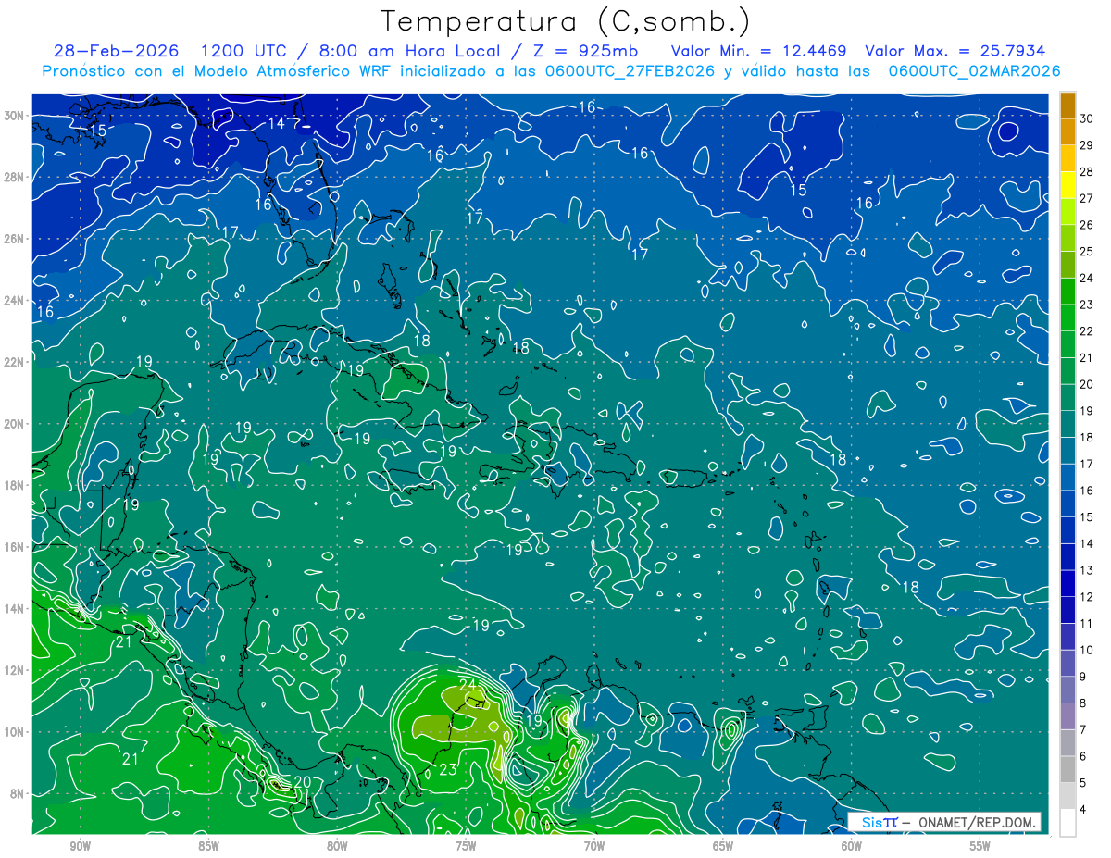Viewport: 1111px width, 858px height.
Task: Click the color bar segment between 29 and 30
Action: (x=1068, y=131)
